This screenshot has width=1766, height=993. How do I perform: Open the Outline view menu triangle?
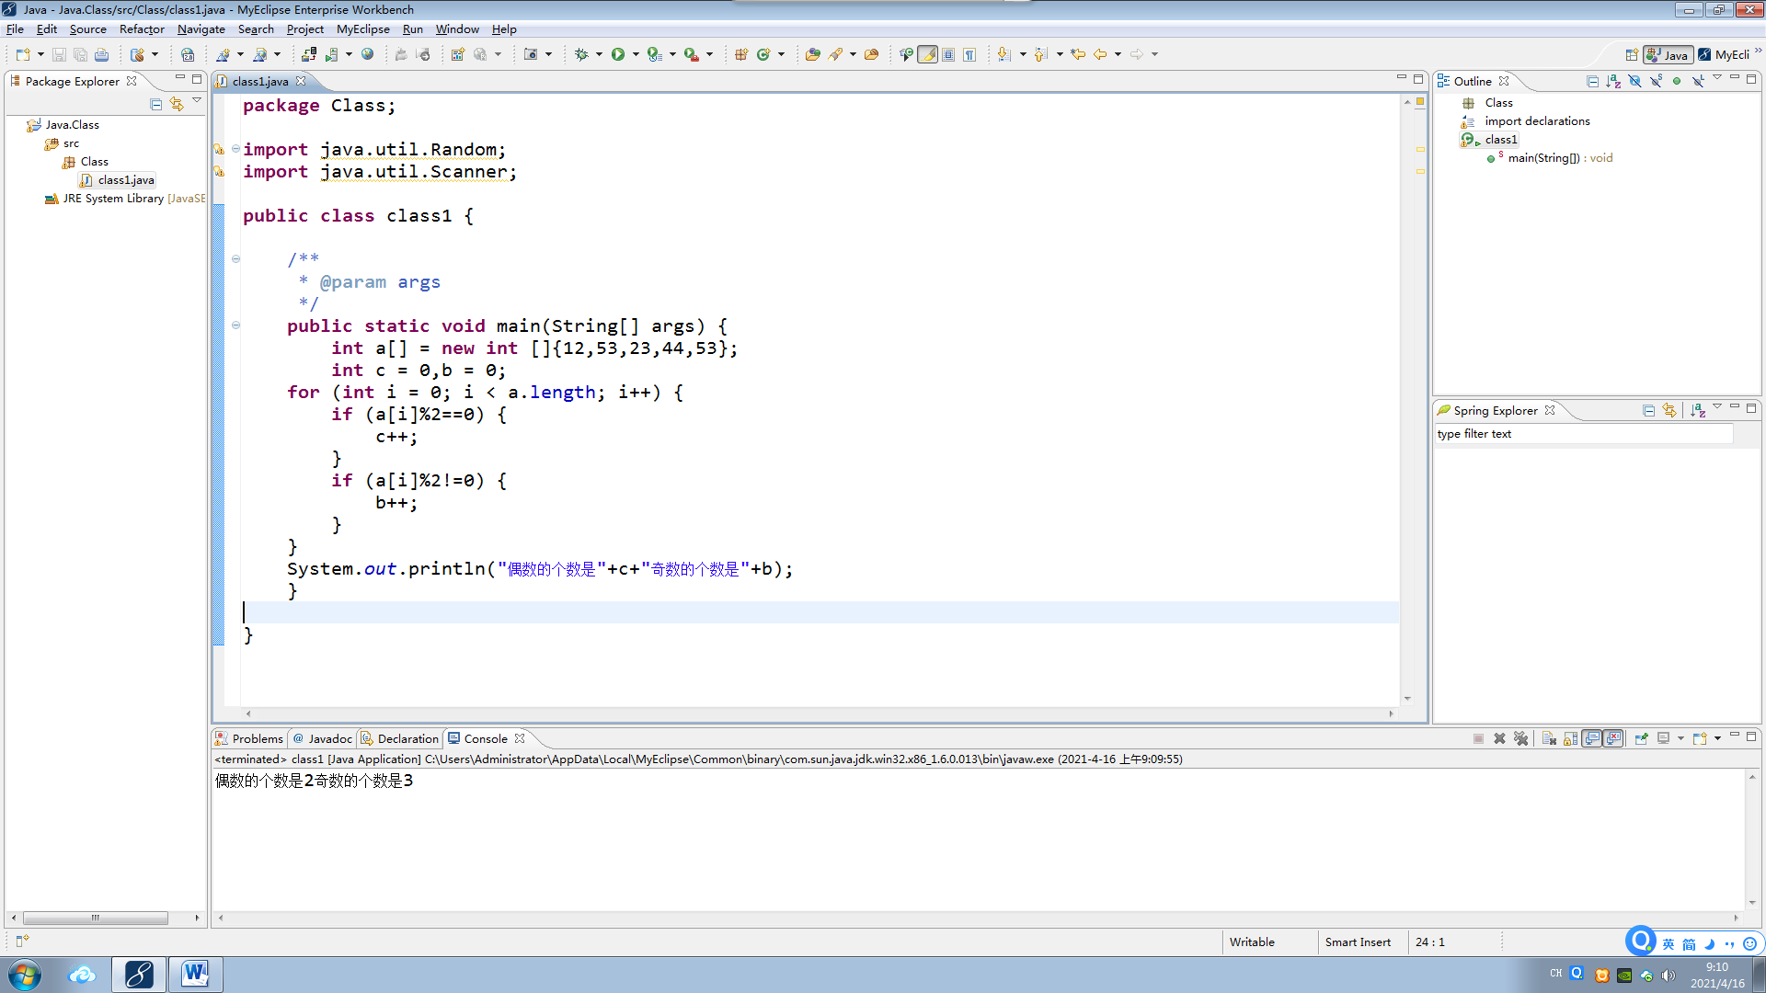1716,79
